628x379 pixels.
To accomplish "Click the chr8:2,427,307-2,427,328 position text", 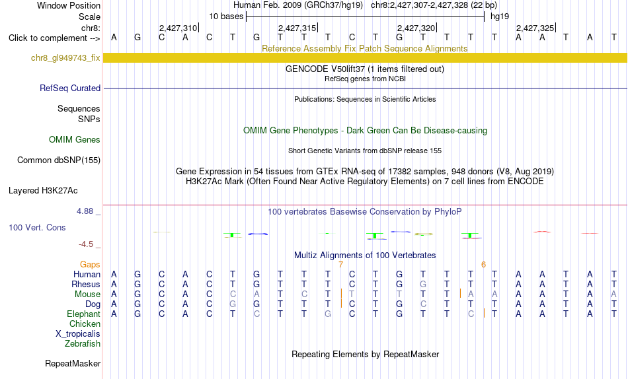I will pyautogui.click(x=434, y=5).
